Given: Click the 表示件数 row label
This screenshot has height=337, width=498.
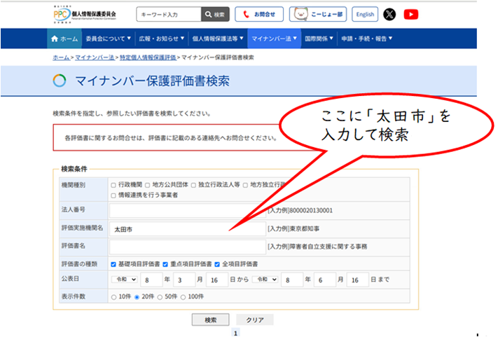Looking at the screenshot, I should [74, 296].
